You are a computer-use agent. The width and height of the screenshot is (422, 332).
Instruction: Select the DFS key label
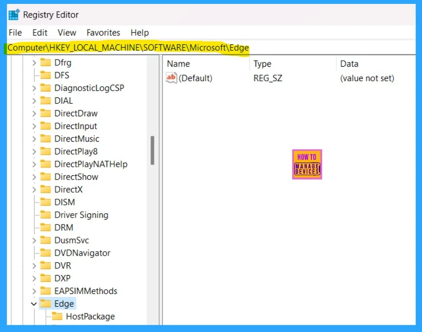[x=61, y=75]
